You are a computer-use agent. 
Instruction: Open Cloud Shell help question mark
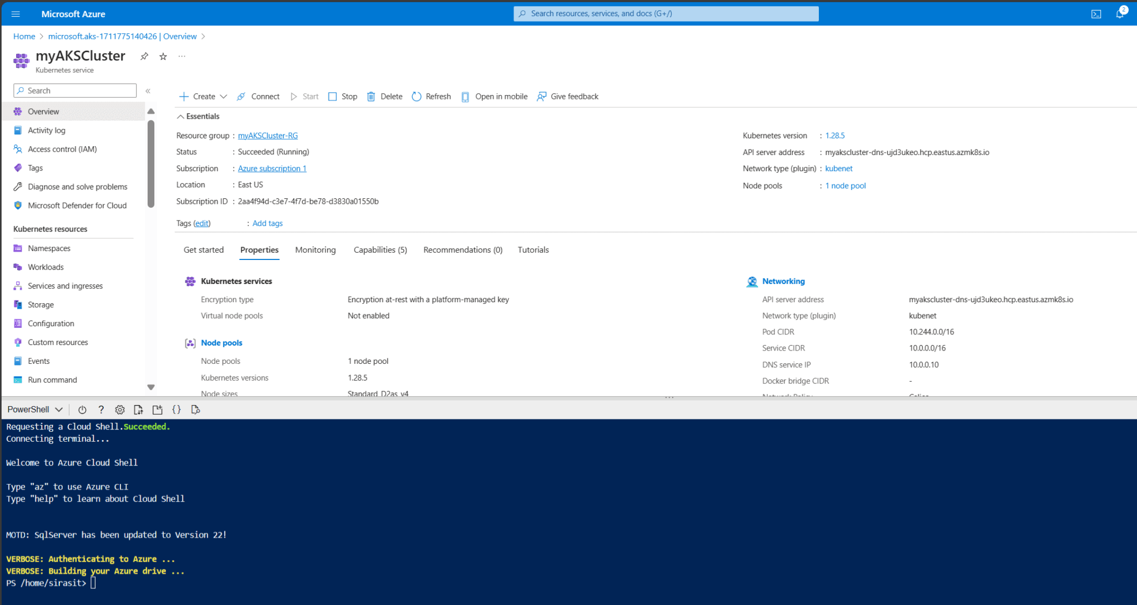point(101,409)
